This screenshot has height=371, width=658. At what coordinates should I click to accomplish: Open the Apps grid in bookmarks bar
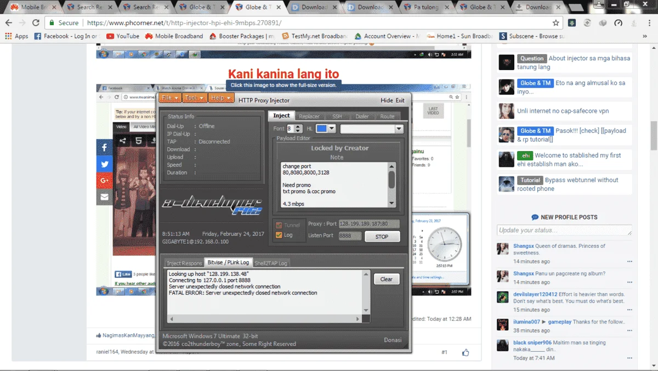16,36
